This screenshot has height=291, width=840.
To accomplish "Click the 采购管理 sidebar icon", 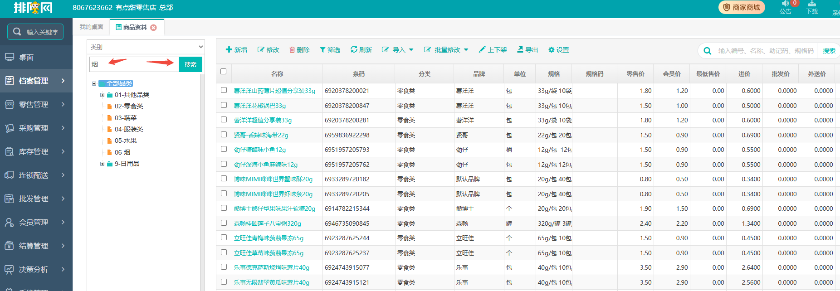I will point(9,128).
